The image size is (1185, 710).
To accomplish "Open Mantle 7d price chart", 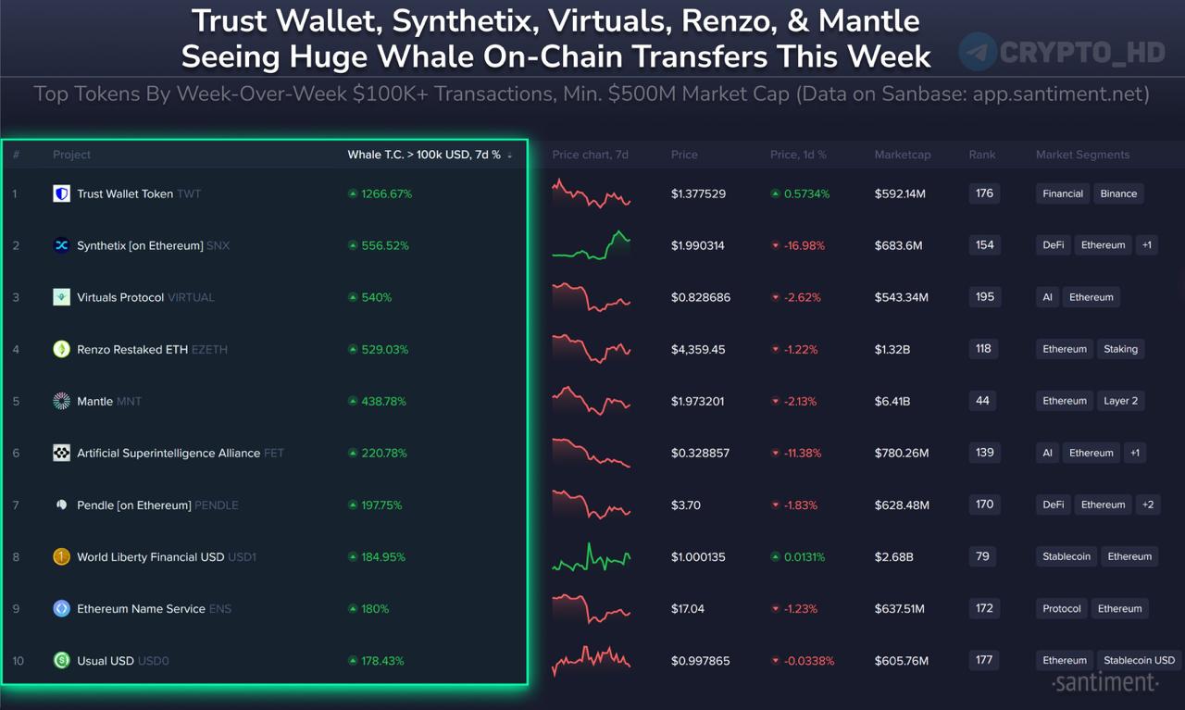I will point(591,400).
